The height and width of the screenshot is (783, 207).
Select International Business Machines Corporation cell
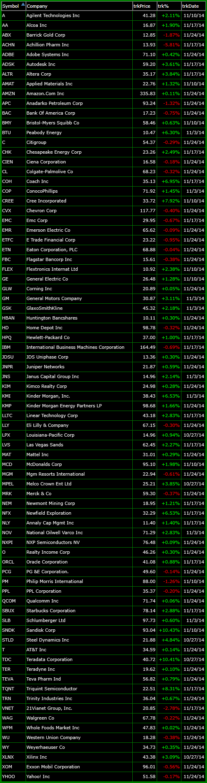(79, 347)
